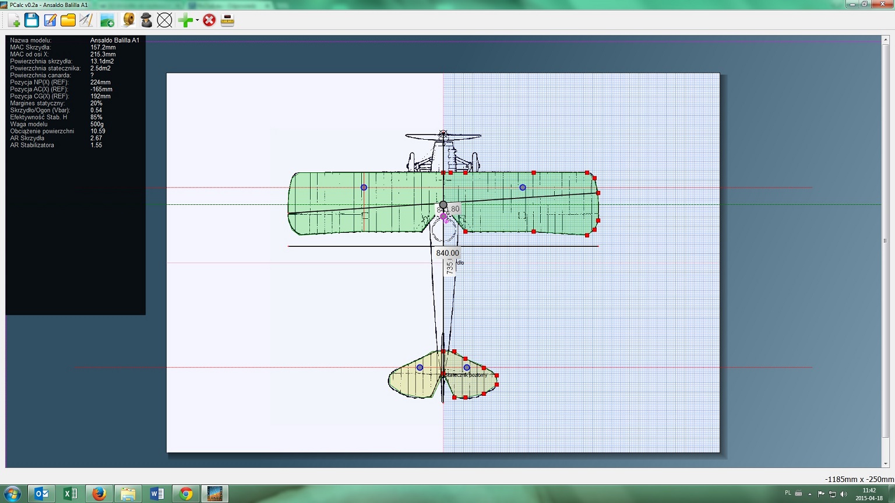Click the red delete X icon
The image size is (895, 503).
209,20
